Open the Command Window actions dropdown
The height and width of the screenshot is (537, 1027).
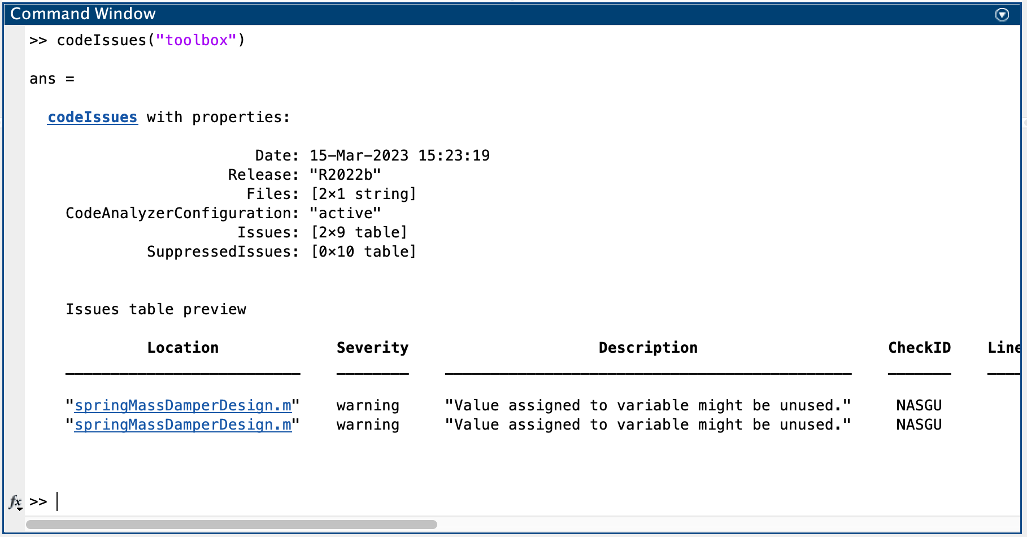click(x=1002, y=15)
